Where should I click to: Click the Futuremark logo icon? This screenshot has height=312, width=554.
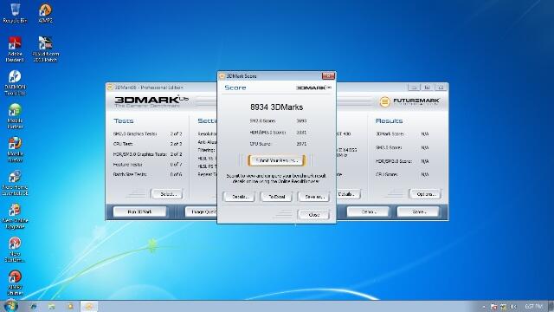click(384, 102)
